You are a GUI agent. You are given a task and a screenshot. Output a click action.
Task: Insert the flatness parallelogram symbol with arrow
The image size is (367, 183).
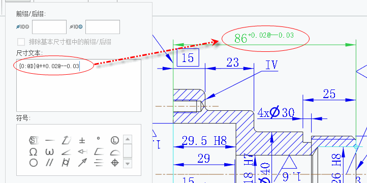(66, 140)
